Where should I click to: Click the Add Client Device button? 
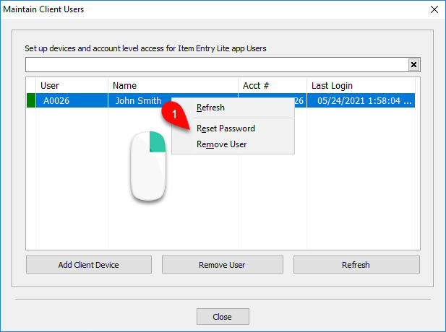(89, 265)
